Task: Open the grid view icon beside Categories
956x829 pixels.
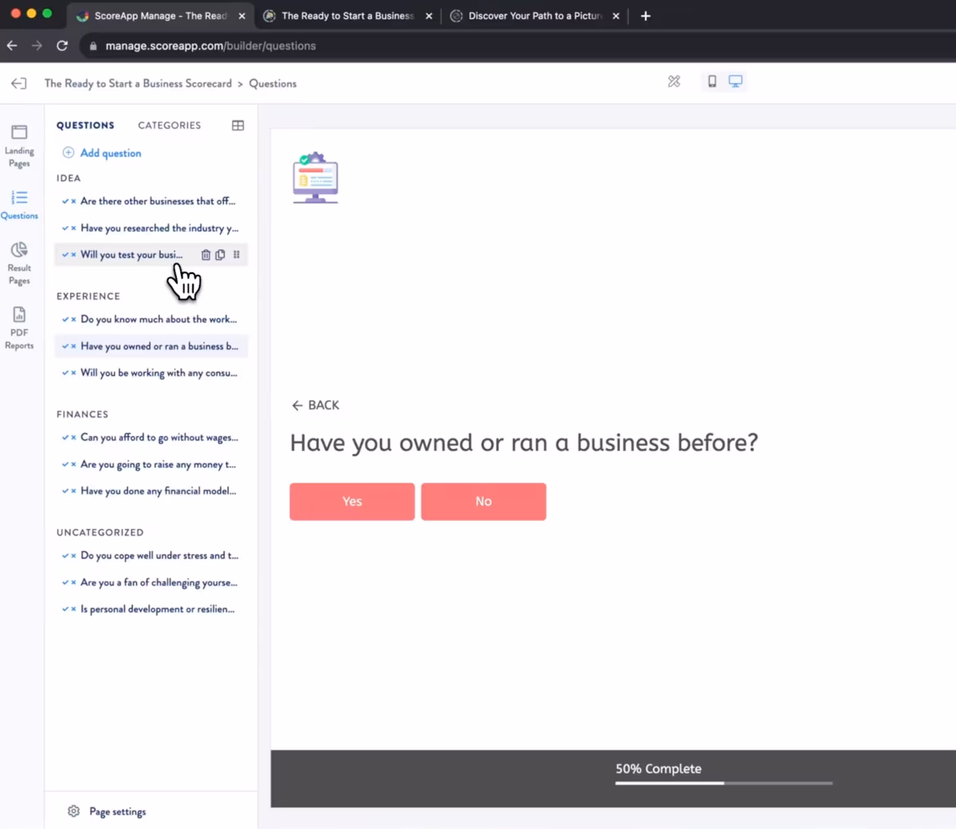Action: (x=238, y=125)
